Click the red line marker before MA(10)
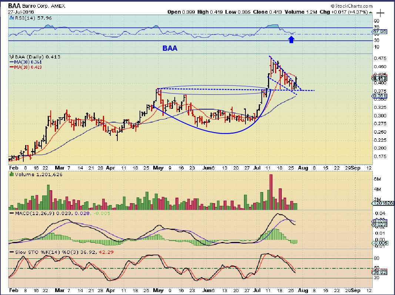 [11, 67]
